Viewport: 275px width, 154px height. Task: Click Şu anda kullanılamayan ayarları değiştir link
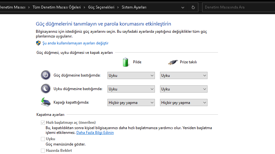[75, 43]
